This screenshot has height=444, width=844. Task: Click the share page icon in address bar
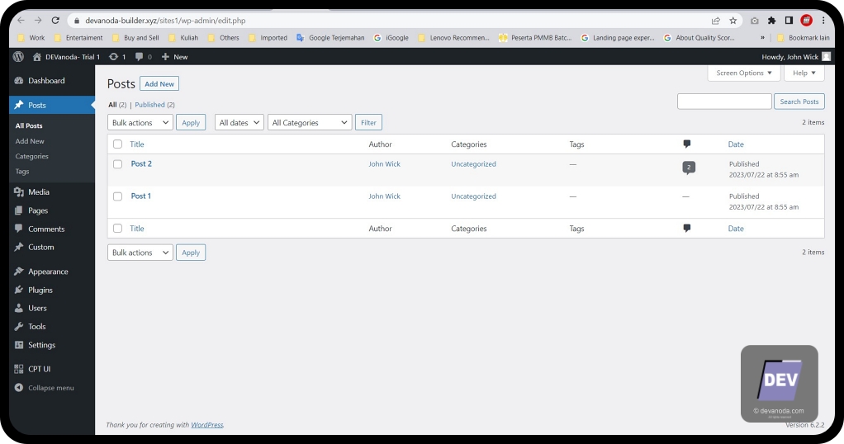(715, 21)
